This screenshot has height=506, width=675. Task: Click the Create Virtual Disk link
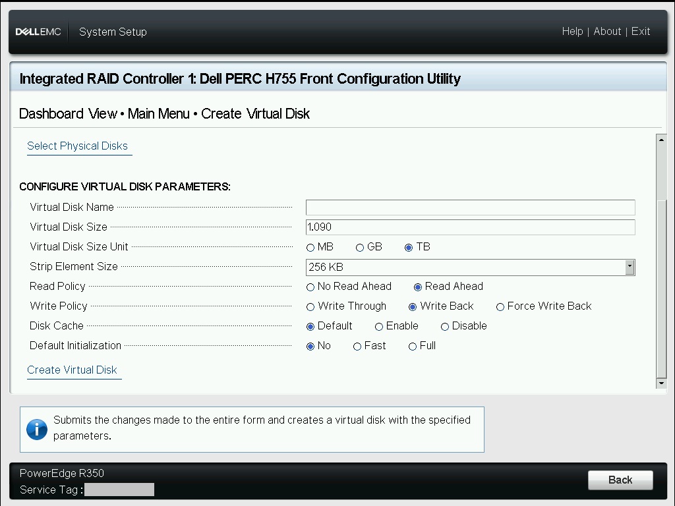[72, 370]
